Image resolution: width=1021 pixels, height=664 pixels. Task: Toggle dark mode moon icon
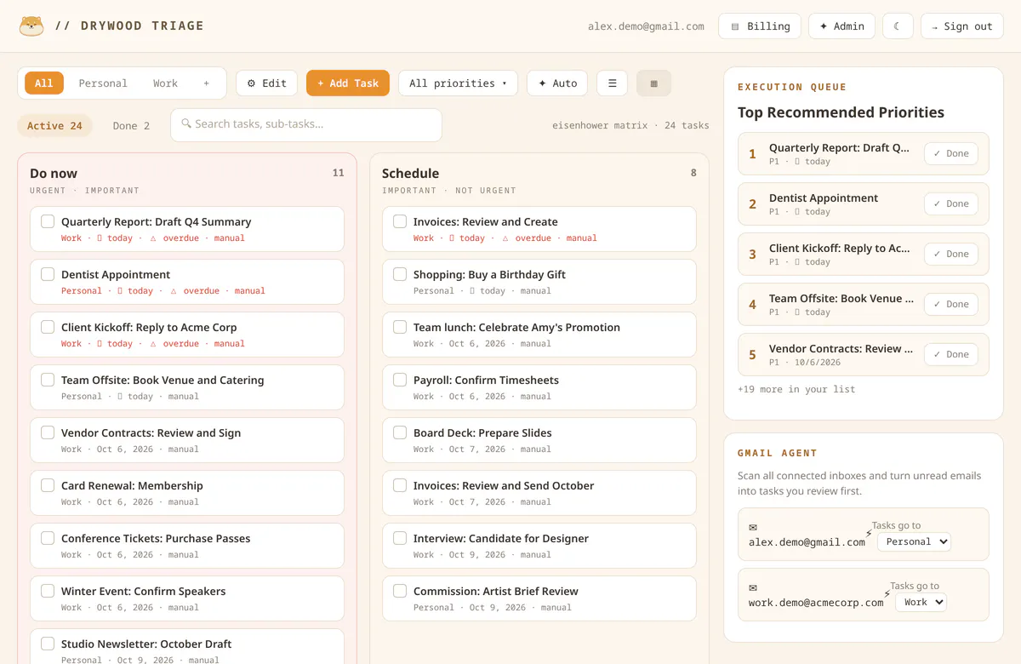click(898, 26)
